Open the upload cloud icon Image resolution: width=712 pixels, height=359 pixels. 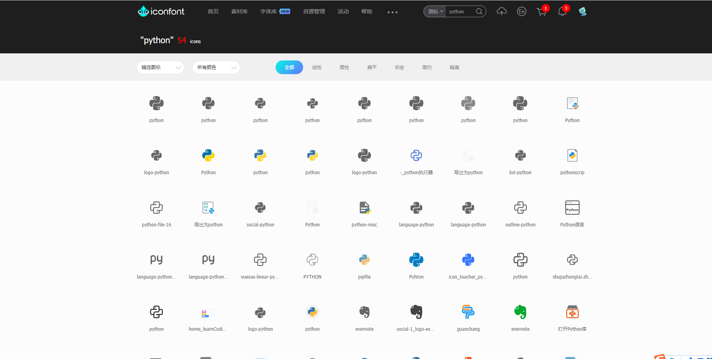(x=501, y=11)
